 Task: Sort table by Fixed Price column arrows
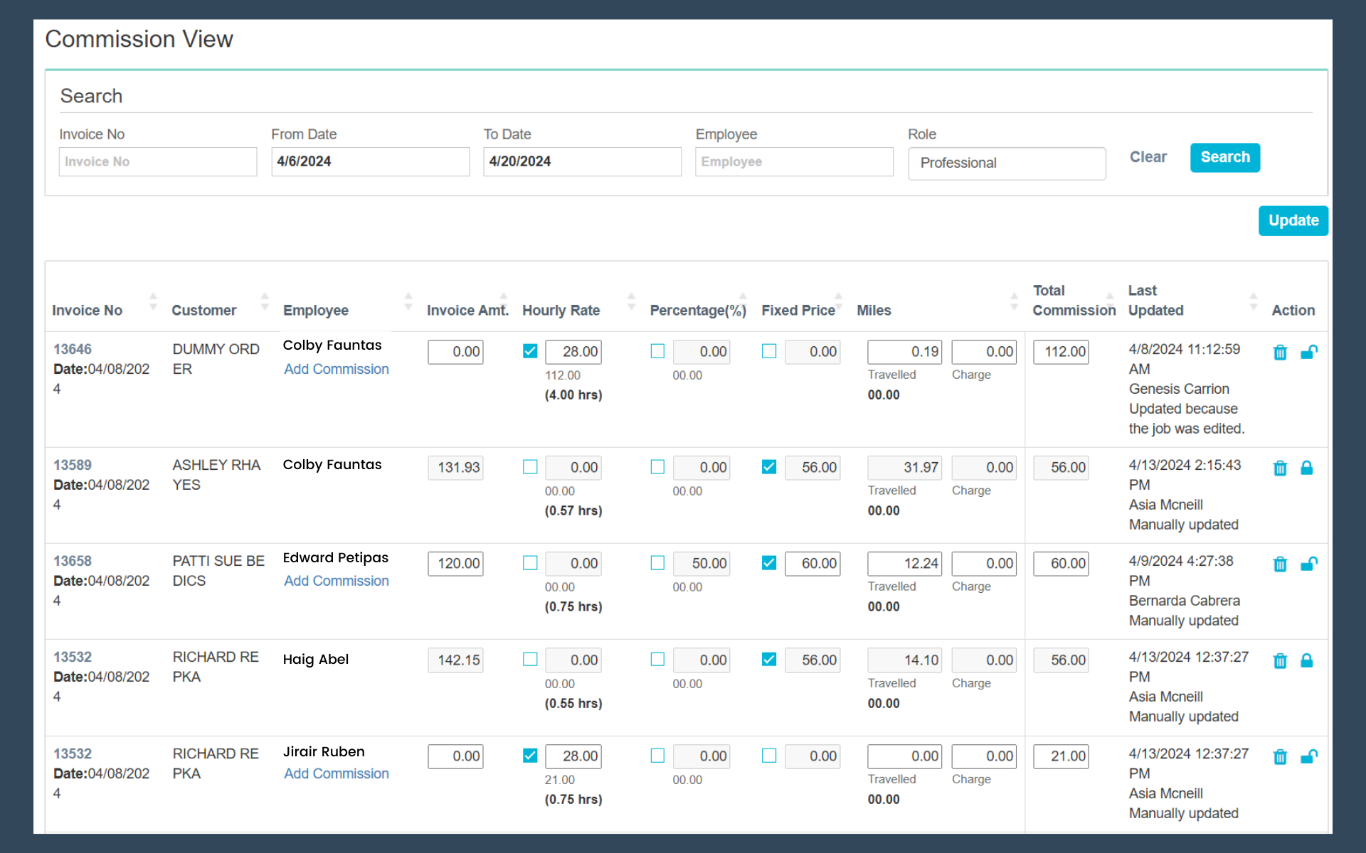coord(838,301)
